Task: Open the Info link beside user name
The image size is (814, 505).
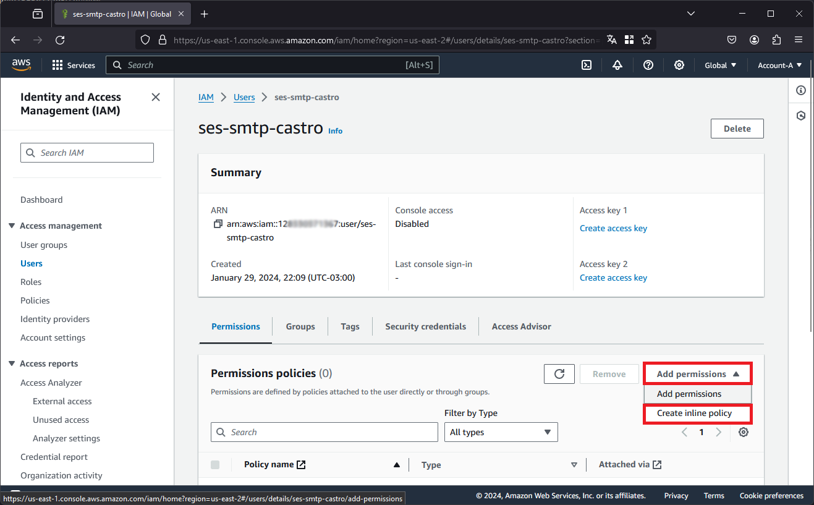Action: 335,131
